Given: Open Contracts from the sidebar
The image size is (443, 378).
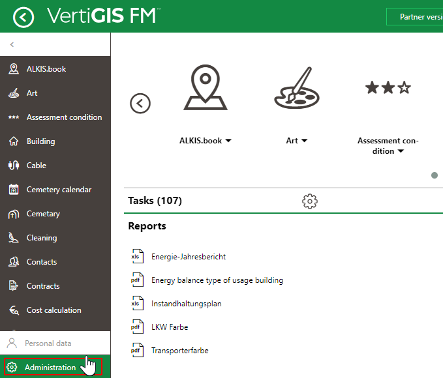Looking at the screenshot, I should [43, 286].
